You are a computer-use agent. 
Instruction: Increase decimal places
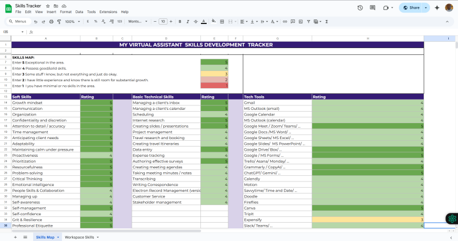point(112,22)
